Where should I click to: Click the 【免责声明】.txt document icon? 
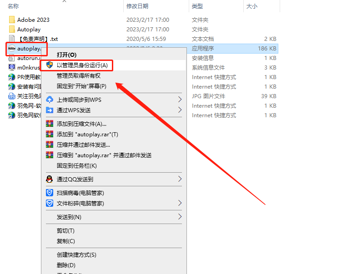point(12,39)
